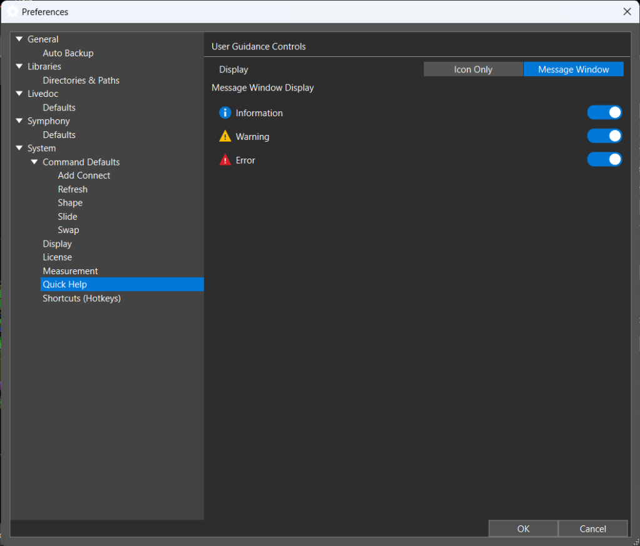This screenshot has width=640, height=546.
Task: Click the yellow Warning triangle icon
Action: coord(225,136)
